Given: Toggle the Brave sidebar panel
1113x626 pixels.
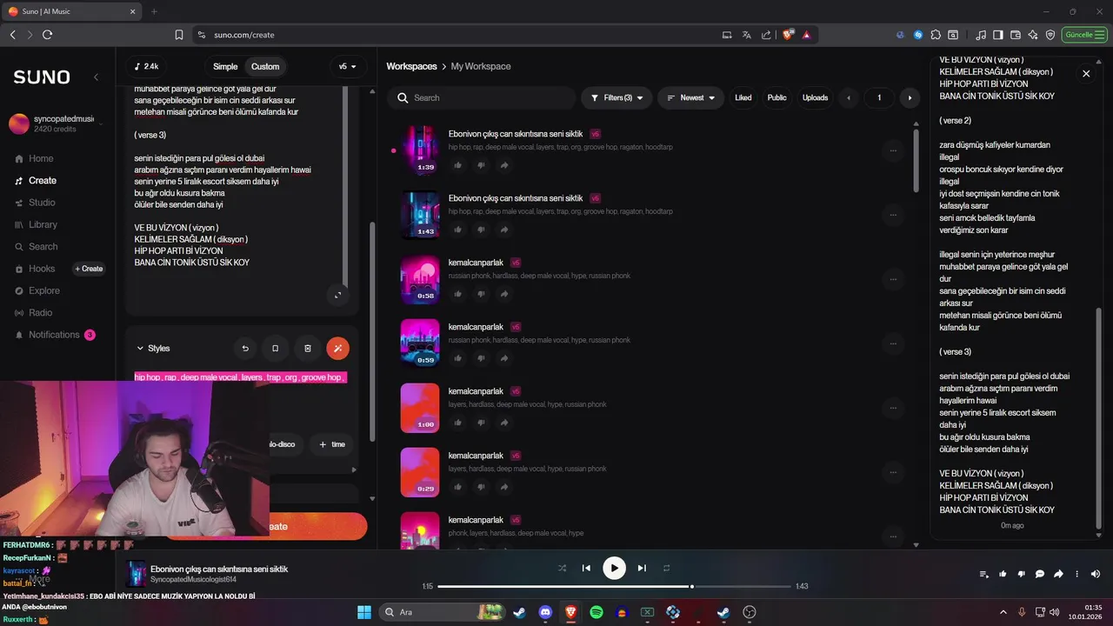Looking at the screenshot, I should [x=998, y=35].
